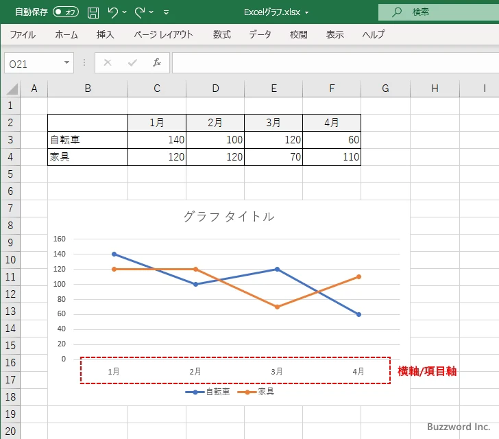
Task: Click the blue 4月 data point at 60
Action: point(358,314)
